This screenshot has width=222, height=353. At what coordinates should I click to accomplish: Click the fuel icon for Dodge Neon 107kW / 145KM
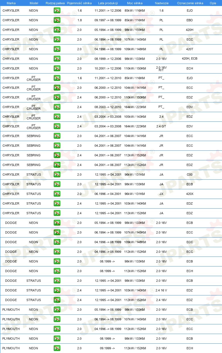pos(57,232)
